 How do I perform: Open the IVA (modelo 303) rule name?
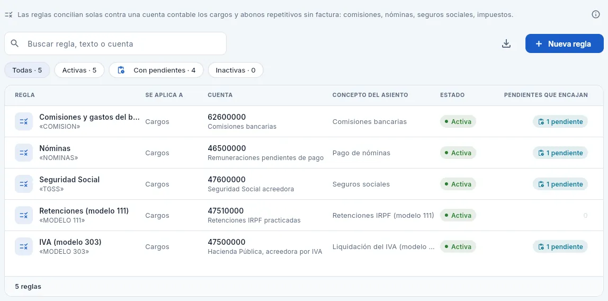pyautogui.click(x=70, y=242)
